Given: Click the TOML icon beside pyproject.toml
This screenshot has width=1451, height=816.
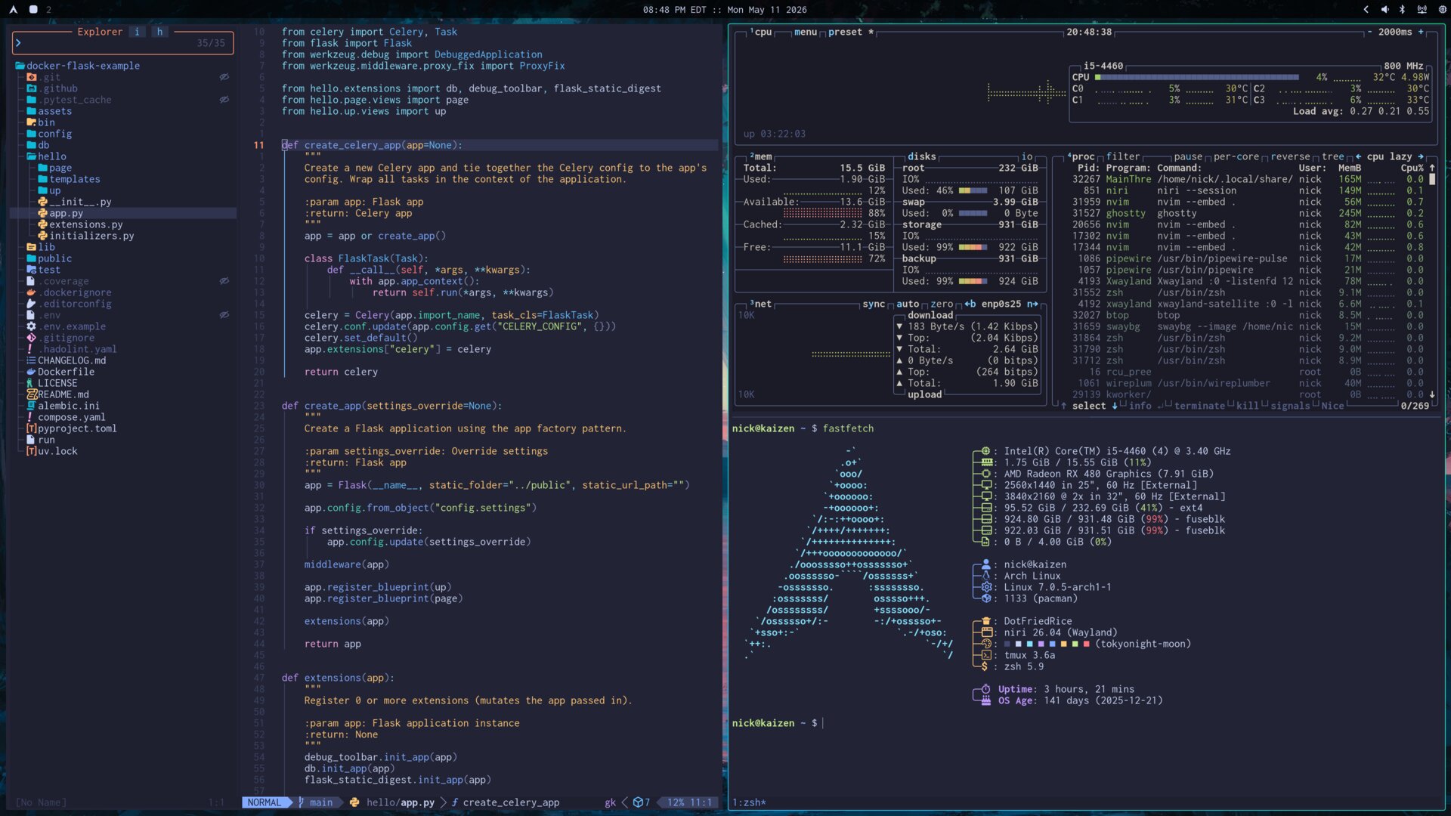Looking at the screenshot, I should 32,428.
